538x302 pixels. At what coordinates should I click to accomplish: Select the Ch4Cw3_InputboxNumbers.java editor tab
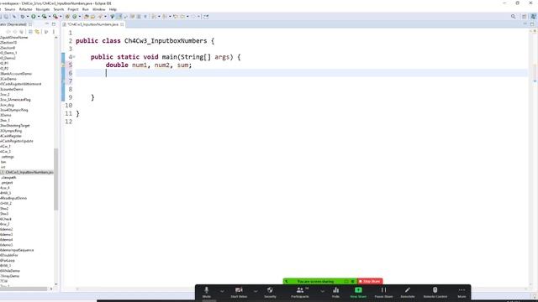[93, 24]
